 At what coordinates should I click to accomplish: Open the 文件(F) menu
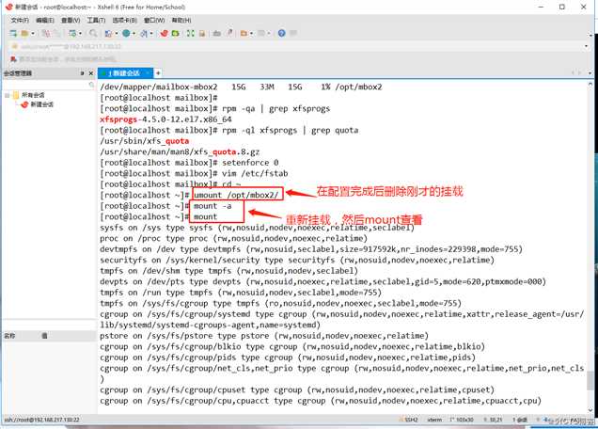point(20,20)
